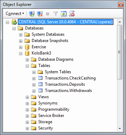Expand the Views folder
The height and width of the screenshot is (135, 126).
coord(27,98)
